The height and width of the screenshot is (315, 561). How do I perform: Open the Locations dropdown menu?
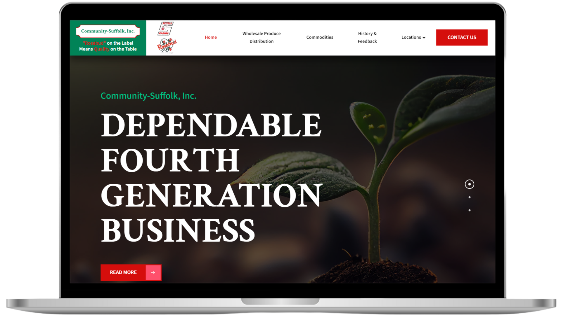tap(411, 37)
